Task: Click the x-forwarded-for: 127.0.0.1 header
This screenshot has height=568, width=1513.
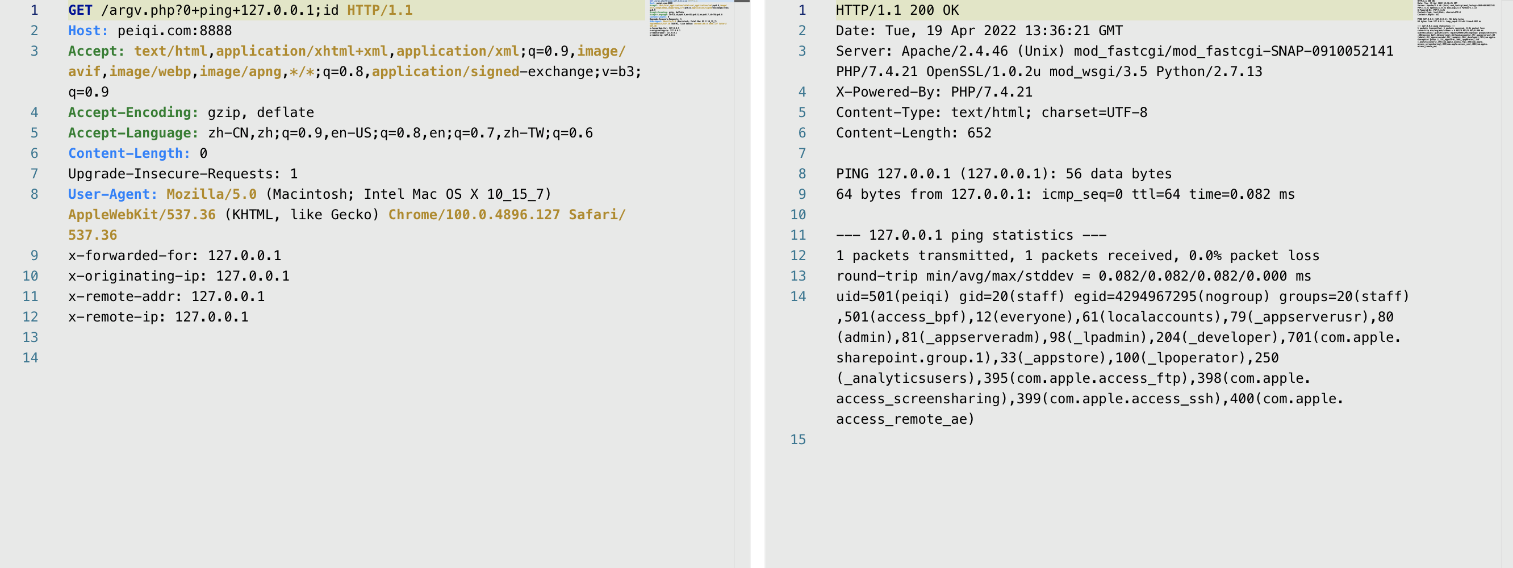Action: (174, 256)
